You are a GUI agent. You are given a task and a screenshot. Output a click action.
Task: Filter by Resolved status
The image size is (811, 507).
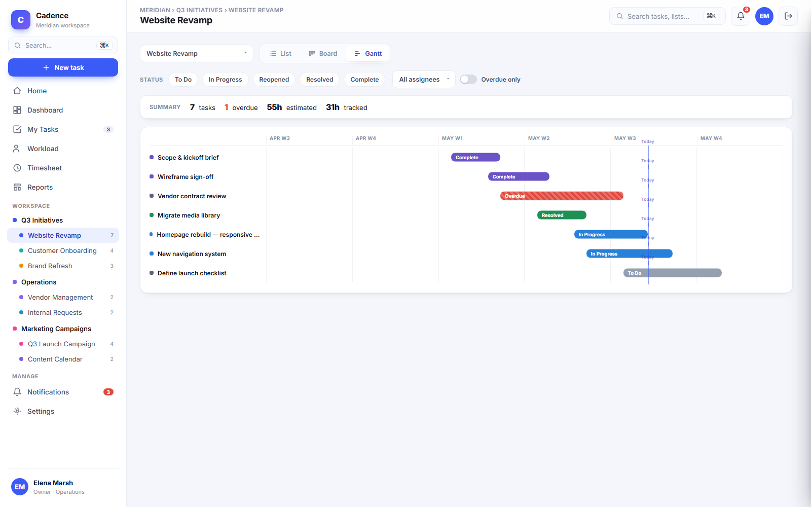tap(320, 80)
